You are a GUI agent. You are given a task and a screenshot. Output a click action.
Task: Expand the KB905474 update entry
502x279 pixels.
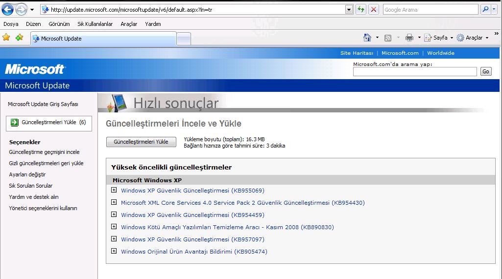click(114, 251)
